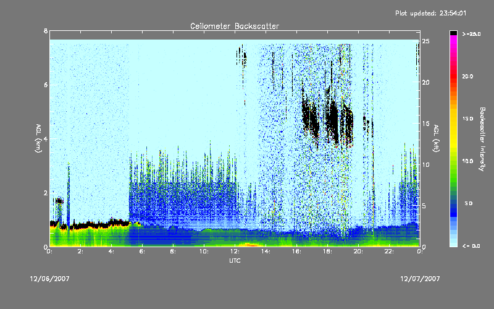Click the '10.0' colorbar tick label
The image size is (494, 309).
coord(467,161)
